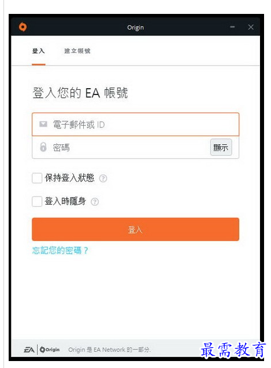Screen dimensions: 271x368
Task: Close the Origin login window
Action: tap(251, 27)
